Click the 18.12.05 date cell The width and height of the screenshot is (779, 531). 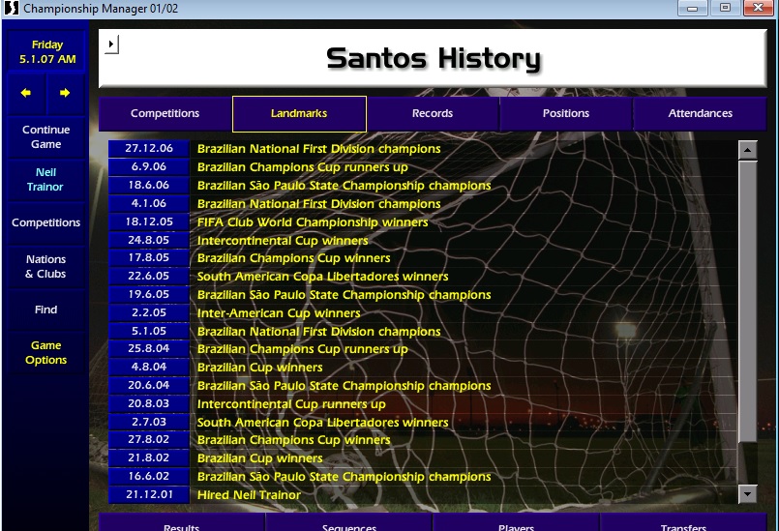tap(149, 222)
